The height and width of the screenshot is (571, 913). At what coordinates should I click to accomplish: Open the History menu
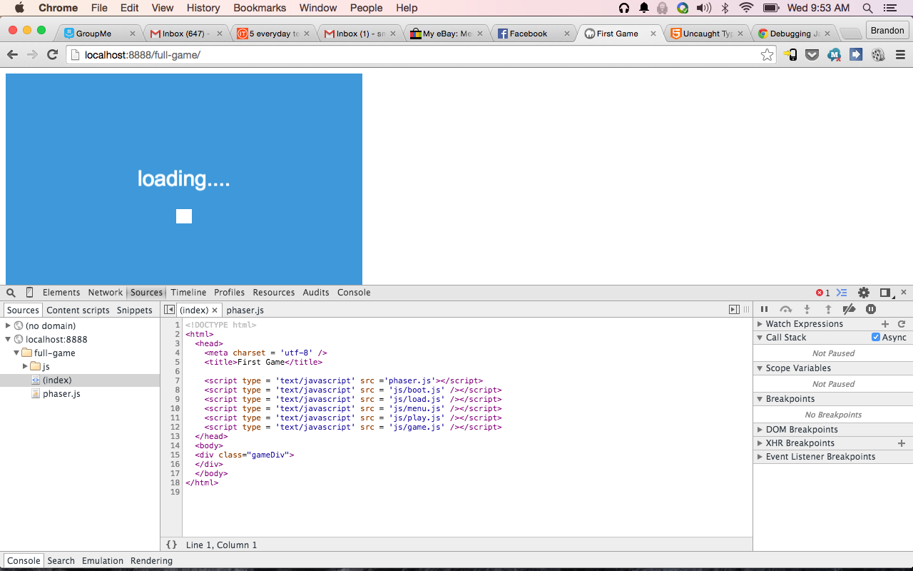coord(203,8)
